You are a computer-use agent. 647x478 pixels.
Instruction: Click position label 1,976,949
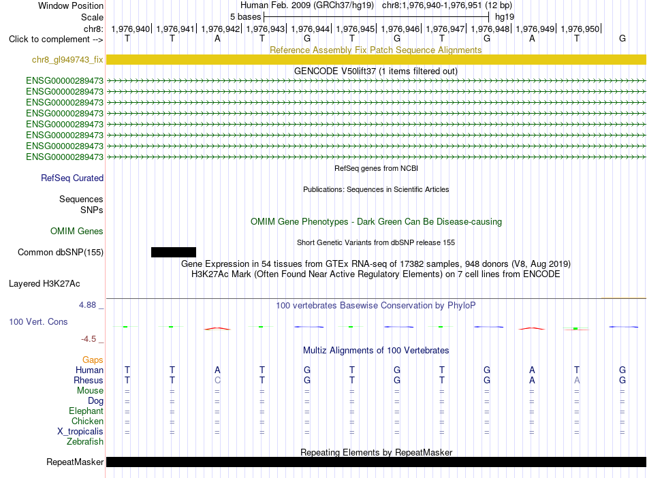(535, 29)
